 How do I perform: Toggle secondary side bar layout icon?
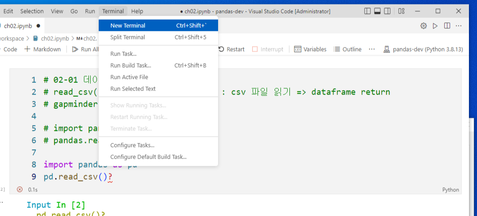click(x=387, y=11)
